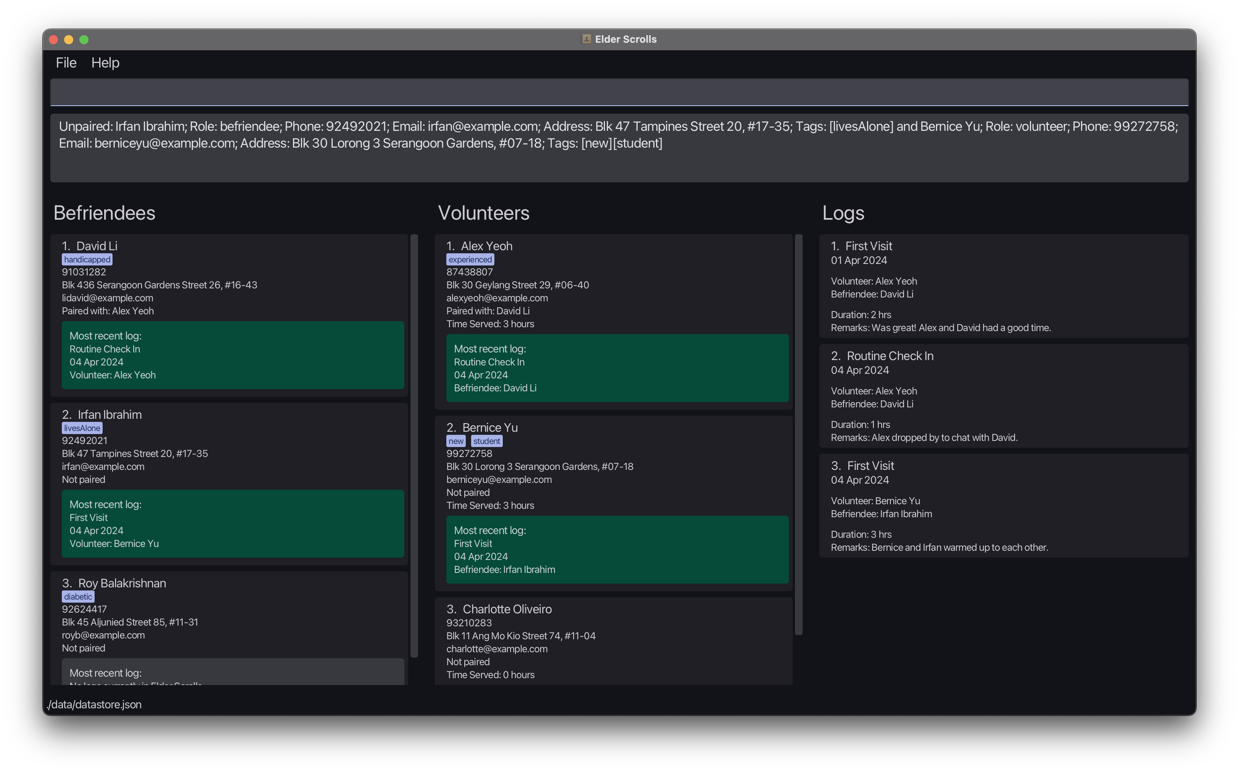
Task: Click 'Duration: 3 hrs' in third log
Action: pyautogui.click(x=861, y=534)
